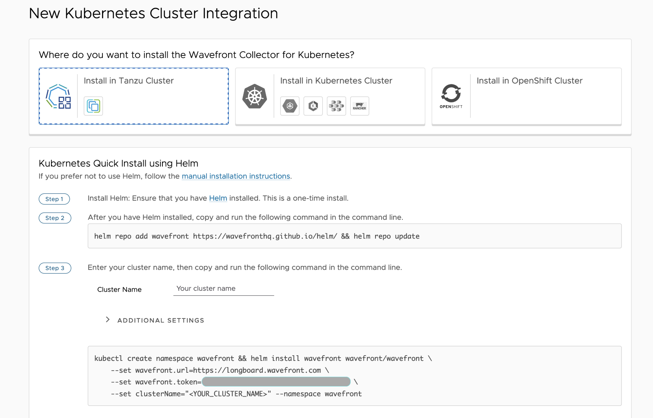Expand the Additional Settings chevron

click(108, 320)
